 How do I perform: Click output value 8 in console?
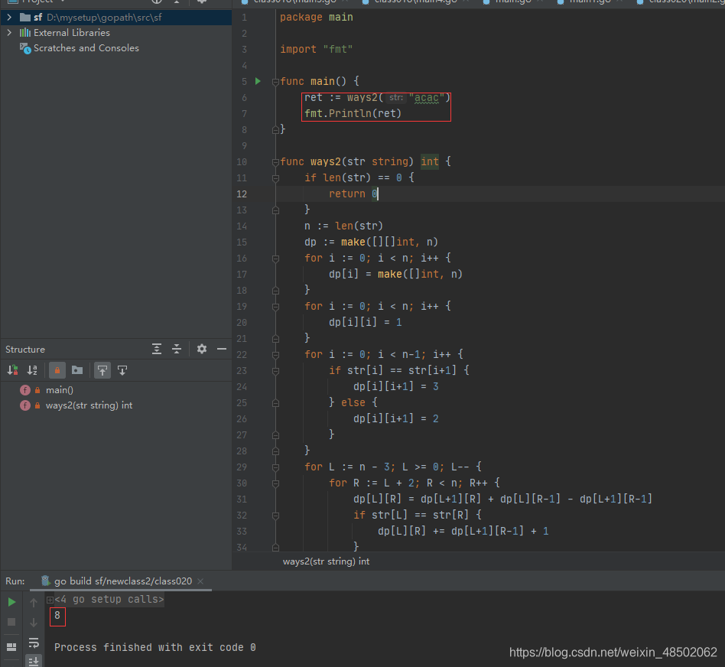point(57,616)
